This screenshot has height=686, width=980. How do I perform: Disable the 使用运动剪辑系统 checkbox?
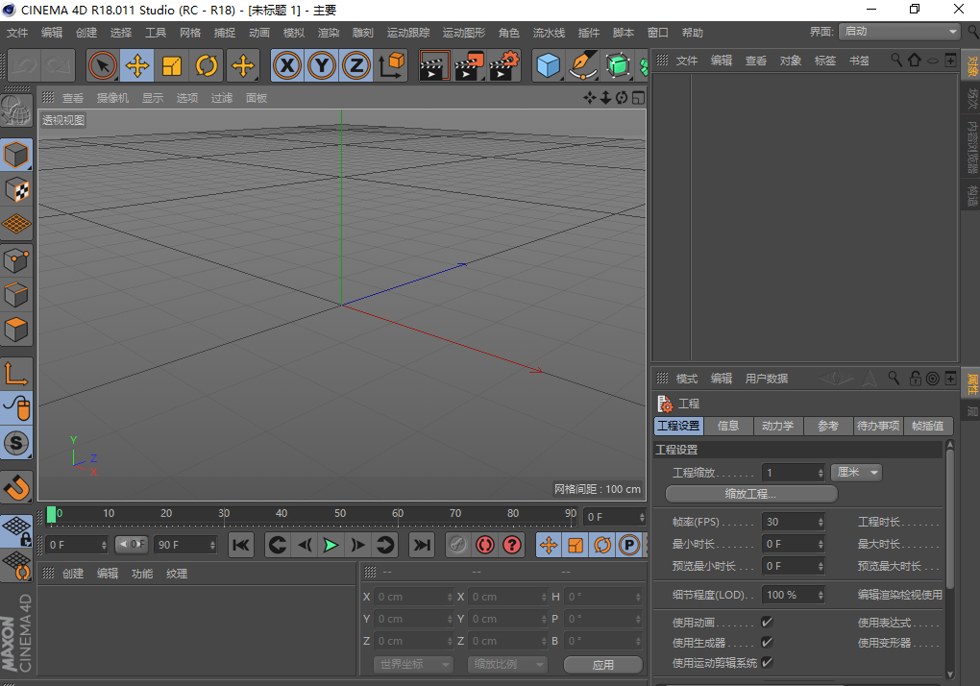click(767, 663)
